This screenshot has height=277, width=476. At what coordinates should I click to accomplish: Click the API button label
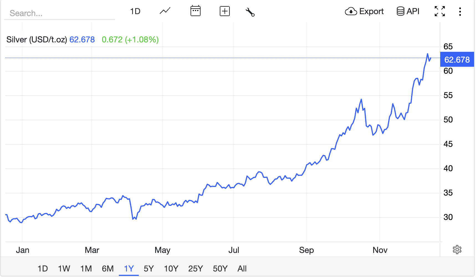(x=413, y=11)
